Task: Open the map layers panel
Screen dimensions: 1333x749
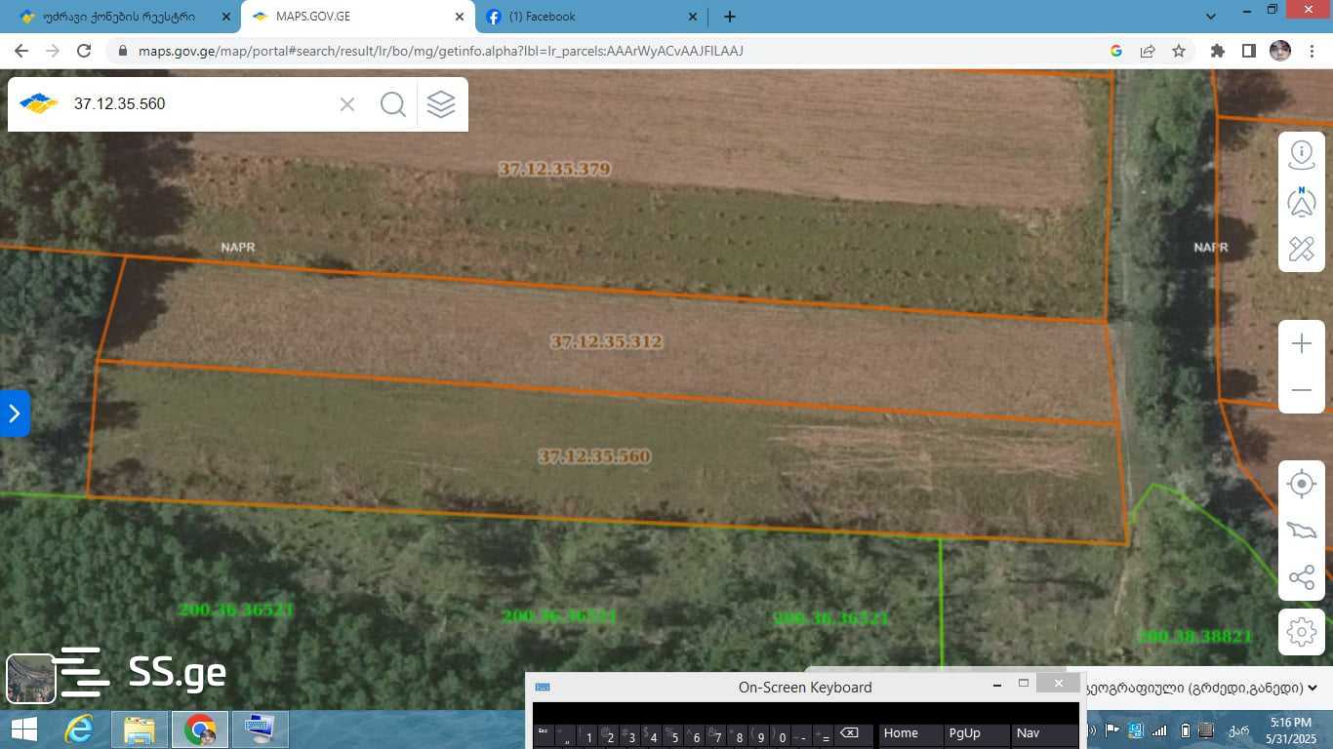Action: 441,104
